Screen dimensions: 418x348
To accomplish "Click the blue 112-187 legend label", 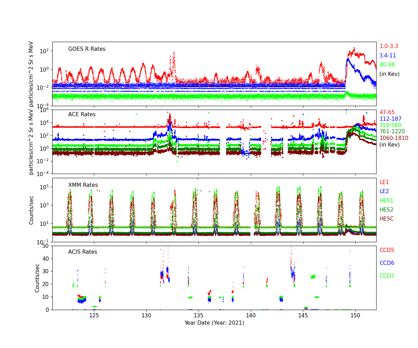I will (x=390, y=119).
